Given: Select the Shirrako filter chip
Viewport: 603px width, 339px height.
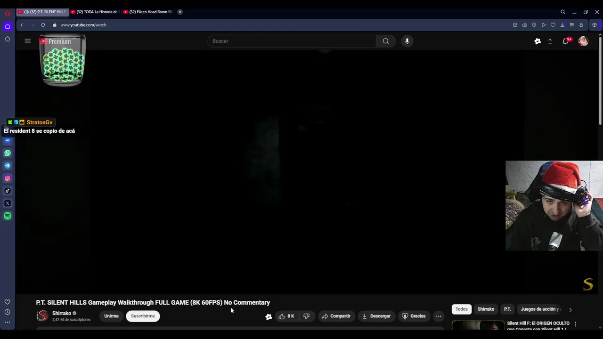Looking at the screenshot, I should click(x=486, y=309).
